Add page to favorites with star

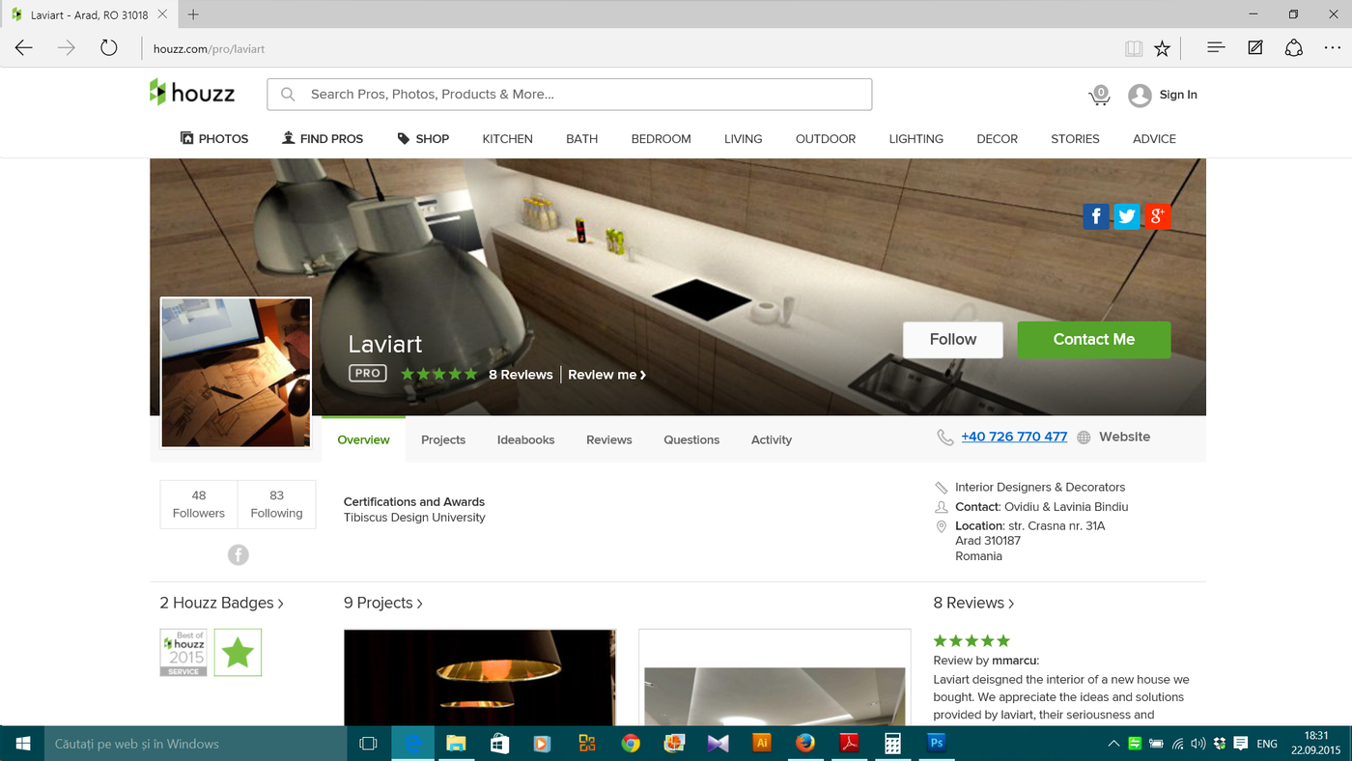1163,48
